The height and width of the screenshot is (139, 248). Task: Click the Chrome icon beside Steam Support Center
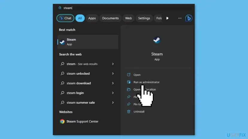(x=62, y=121)
